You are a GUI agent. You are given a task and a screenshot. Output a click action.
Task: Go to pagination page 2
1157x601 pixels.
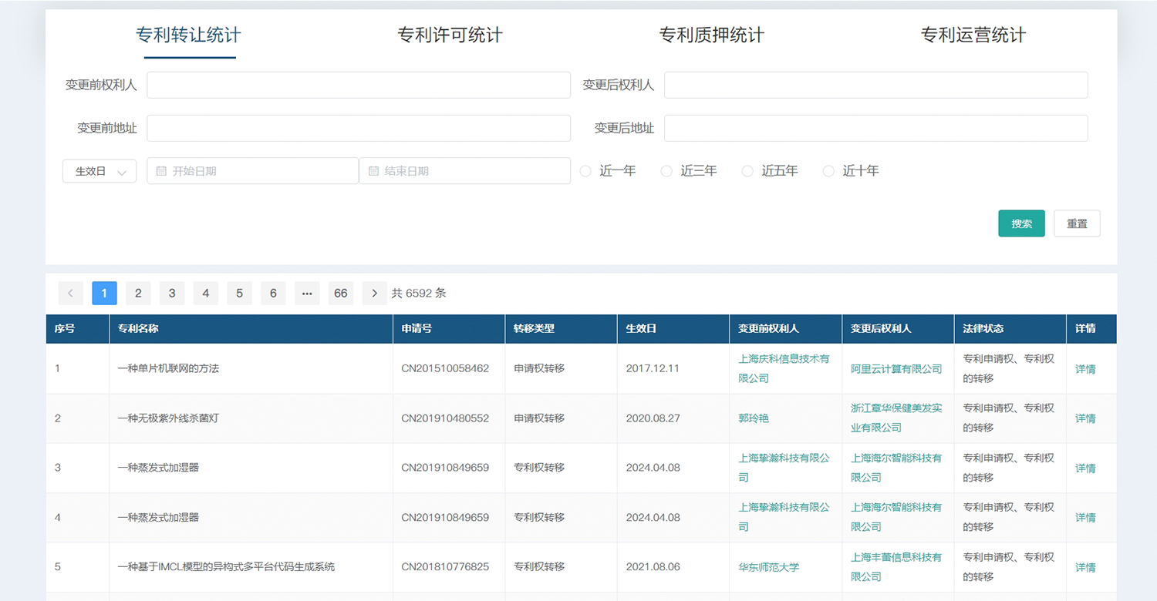(x=138, y=293)
